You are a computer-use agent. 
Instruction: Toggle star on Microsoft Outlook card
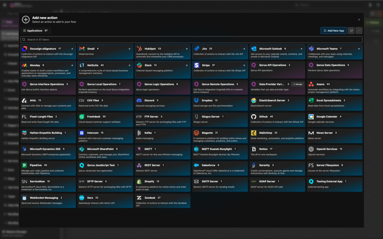coord(301,49)
